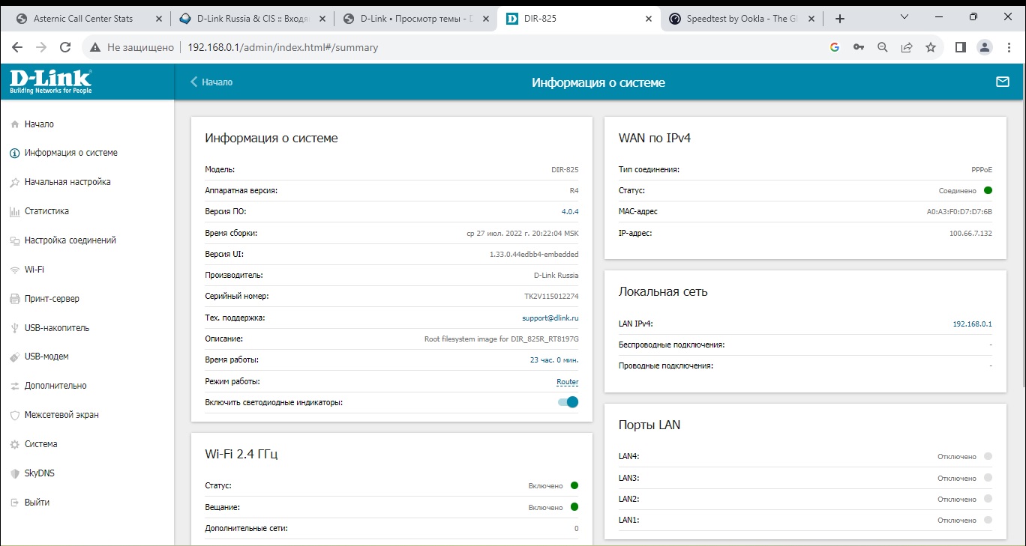1026x546 pixels.
Task: Open Chrome's three-dot menu
Action: (1007, 47)
